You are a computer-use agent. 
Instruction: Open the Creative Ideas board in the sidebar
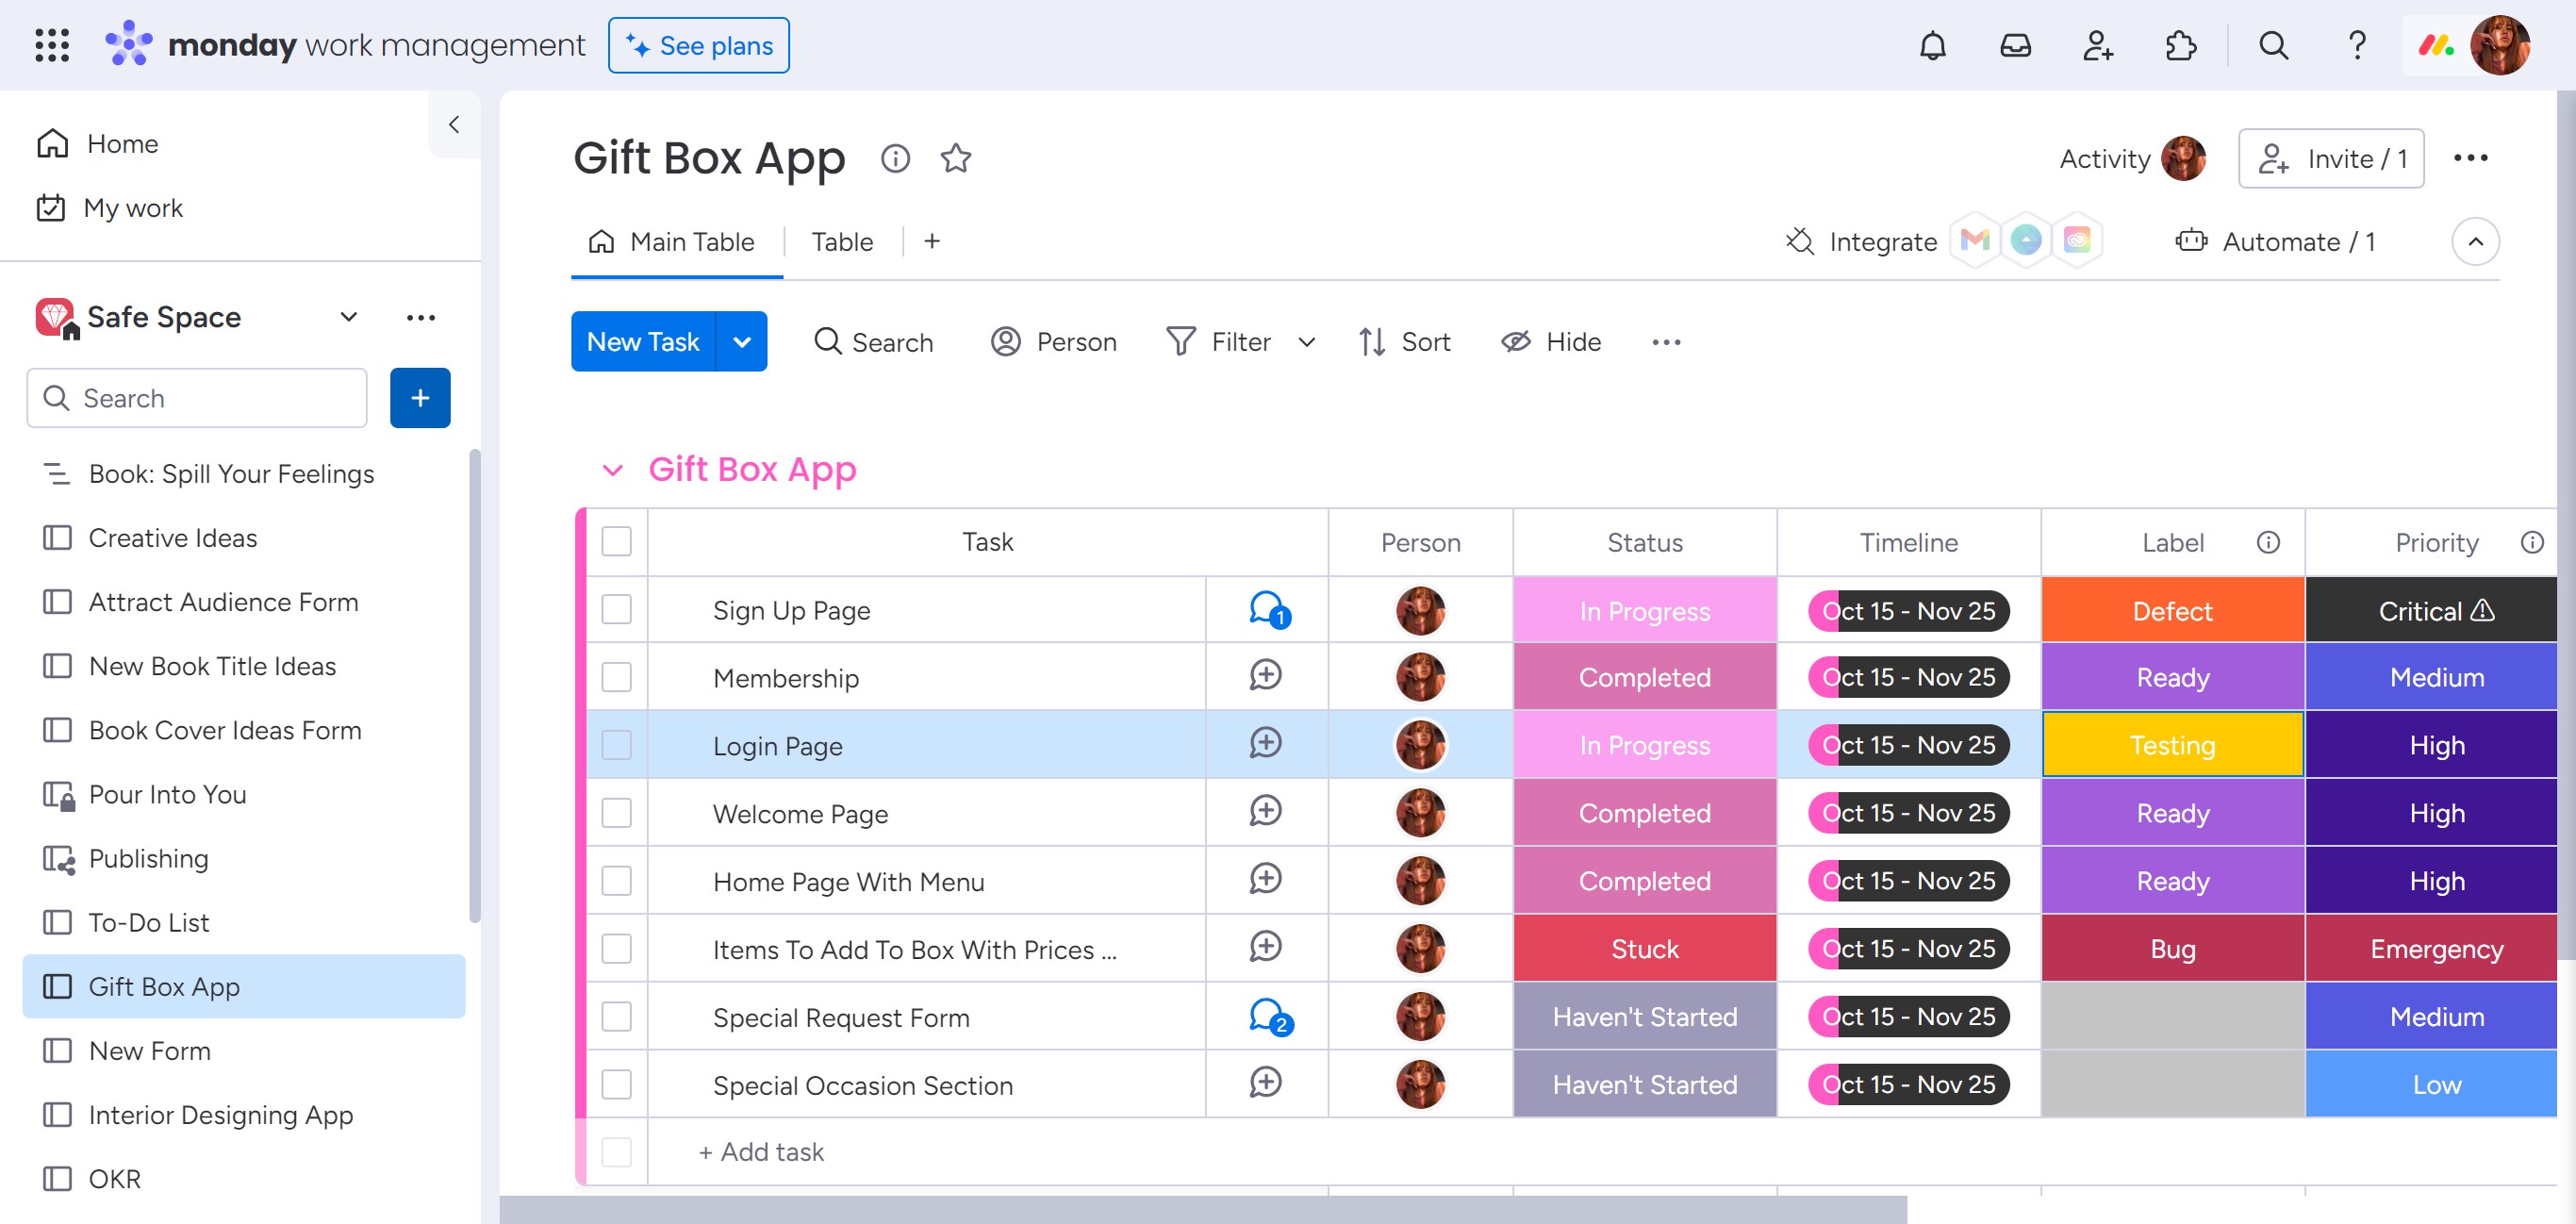(x=172, y=538)
